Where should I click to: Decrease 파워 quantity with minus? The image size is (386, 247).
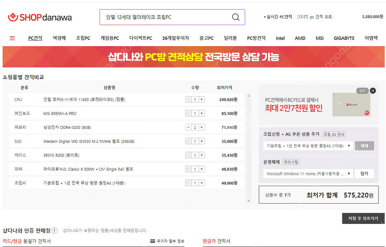click(x=188, y=169)
